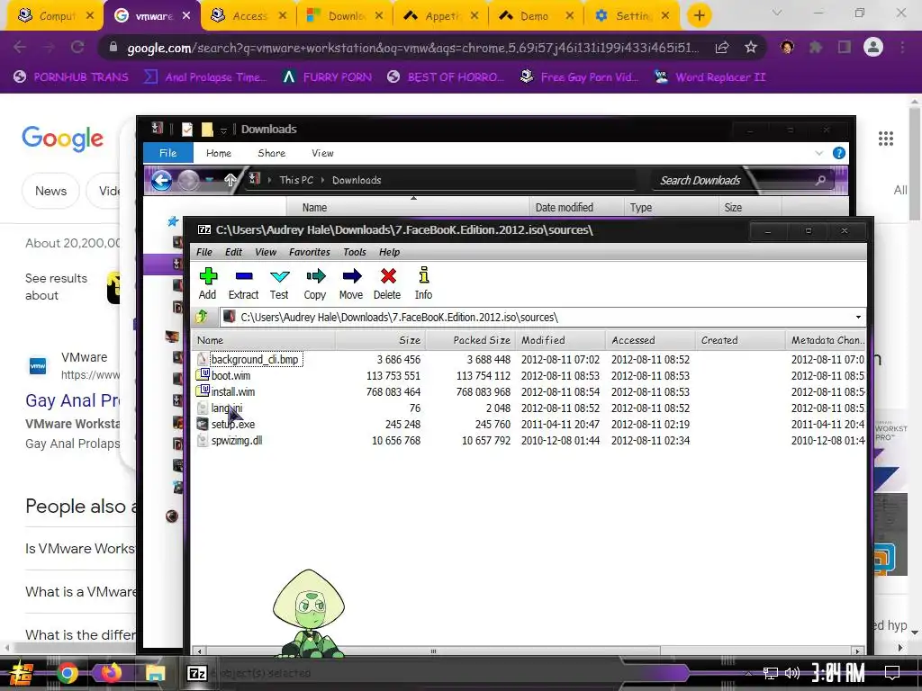Viewport: 922px width, 691px height.
Task: Sort by Accessed column header
Action: (650, 340)
